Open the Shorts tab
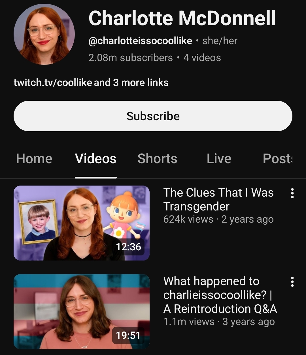Image resolution: width=306 pixels, height=355 pixels. tap(158, 158)
